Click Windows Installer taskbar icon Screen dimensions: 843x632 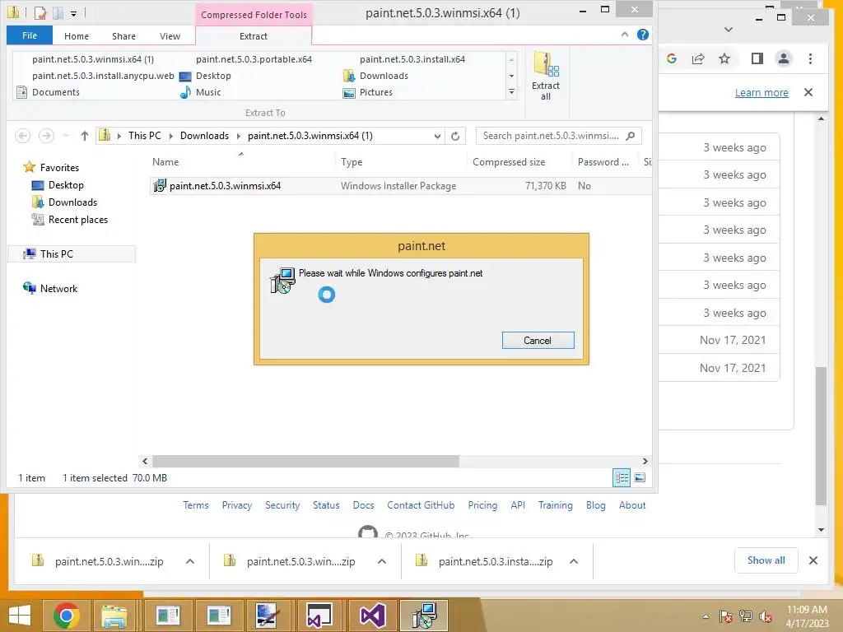(424, 616)
